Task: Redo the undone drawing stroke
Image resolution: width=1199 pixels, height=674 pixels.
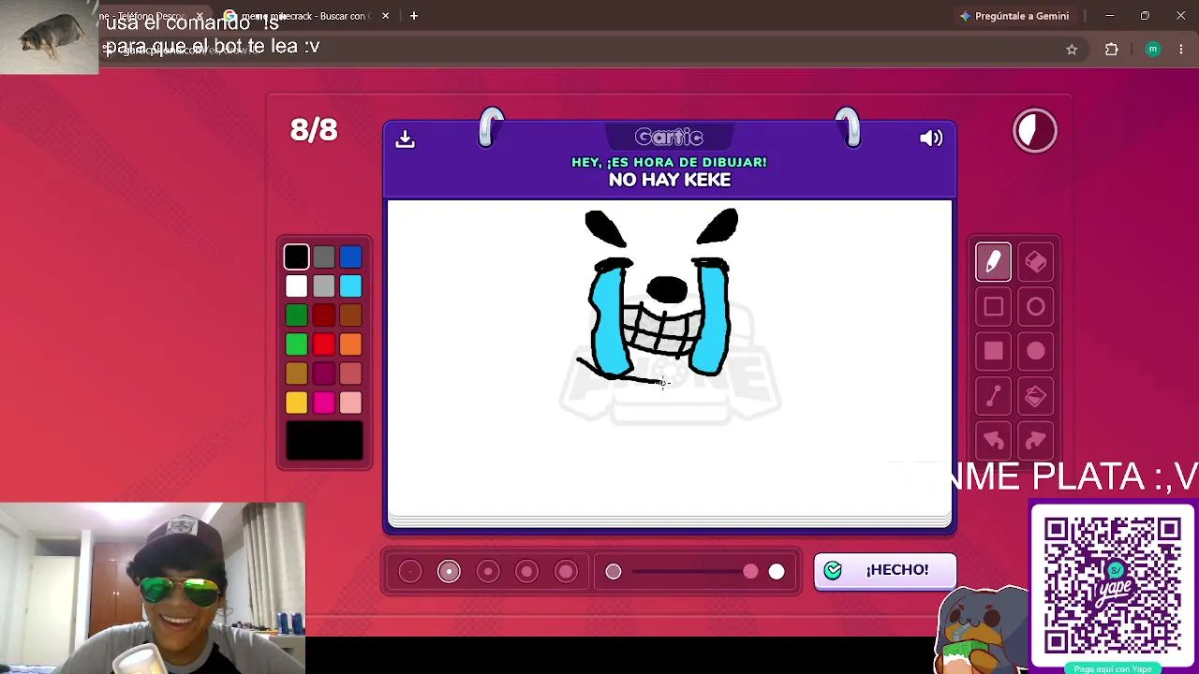Action: (x=1035, y=440)
